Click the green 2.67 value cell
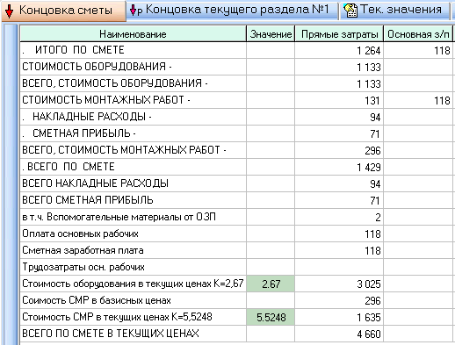 coord(271,284)
